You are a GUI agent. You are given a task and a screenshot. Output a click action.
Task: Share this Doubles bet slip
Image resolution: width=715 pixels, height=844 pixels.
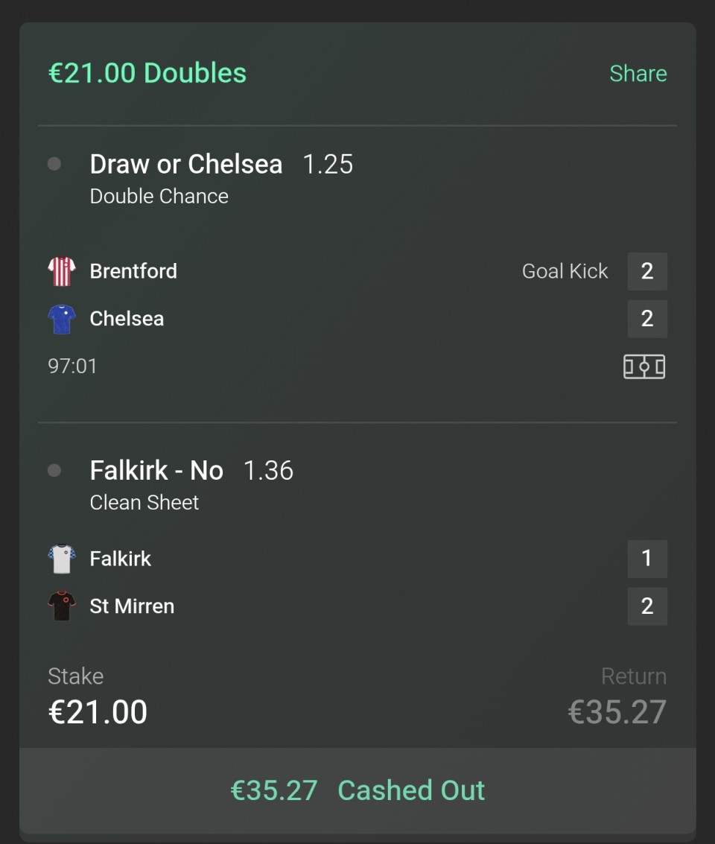tap(638, 73)
